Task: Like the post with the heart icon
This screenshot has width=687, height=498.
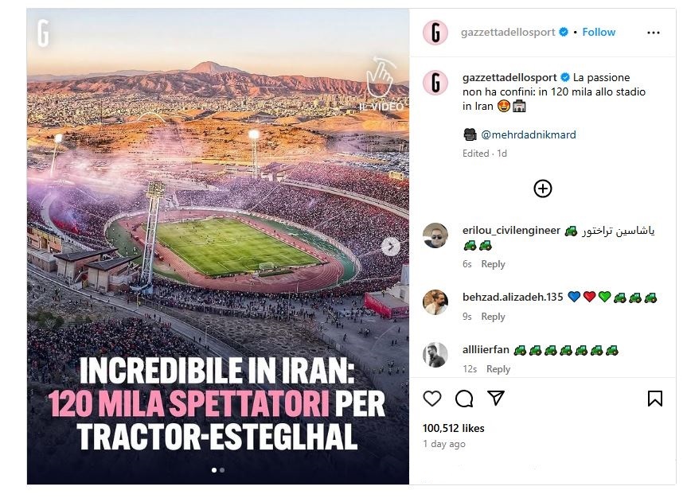Action: pyautogui.click(x=432, y=398)
